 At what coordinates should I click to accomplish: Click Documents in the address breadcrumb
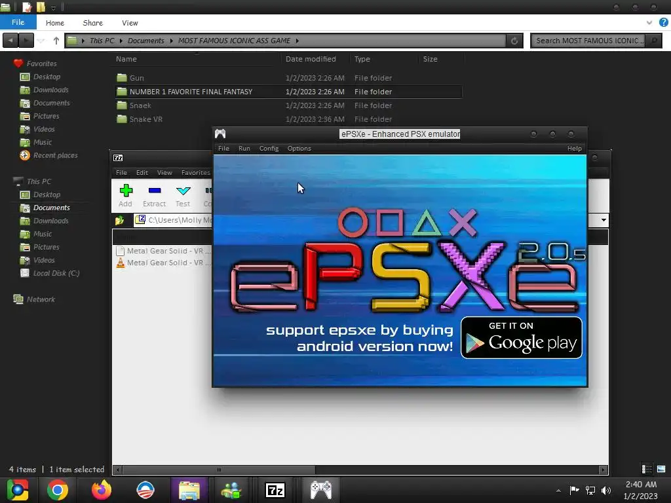click(x=145, y=41)
